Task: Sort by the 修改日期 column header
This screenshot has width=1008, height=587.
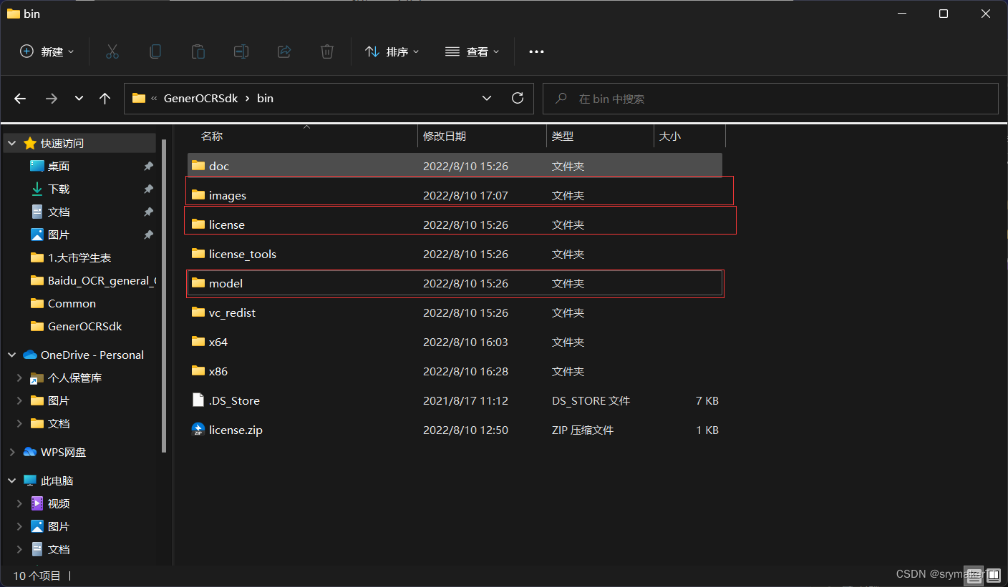Action: point(445,136)
